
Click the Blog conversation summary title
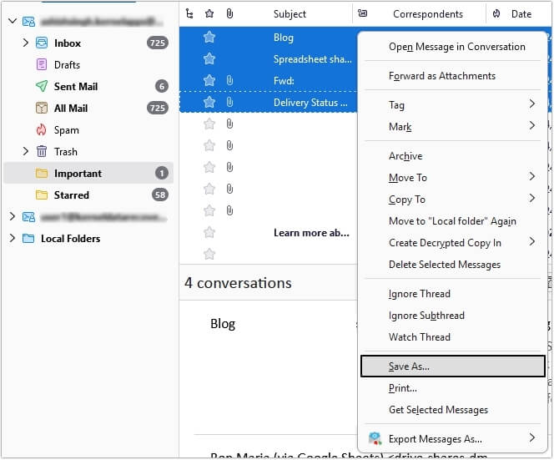tap(223, 324)
